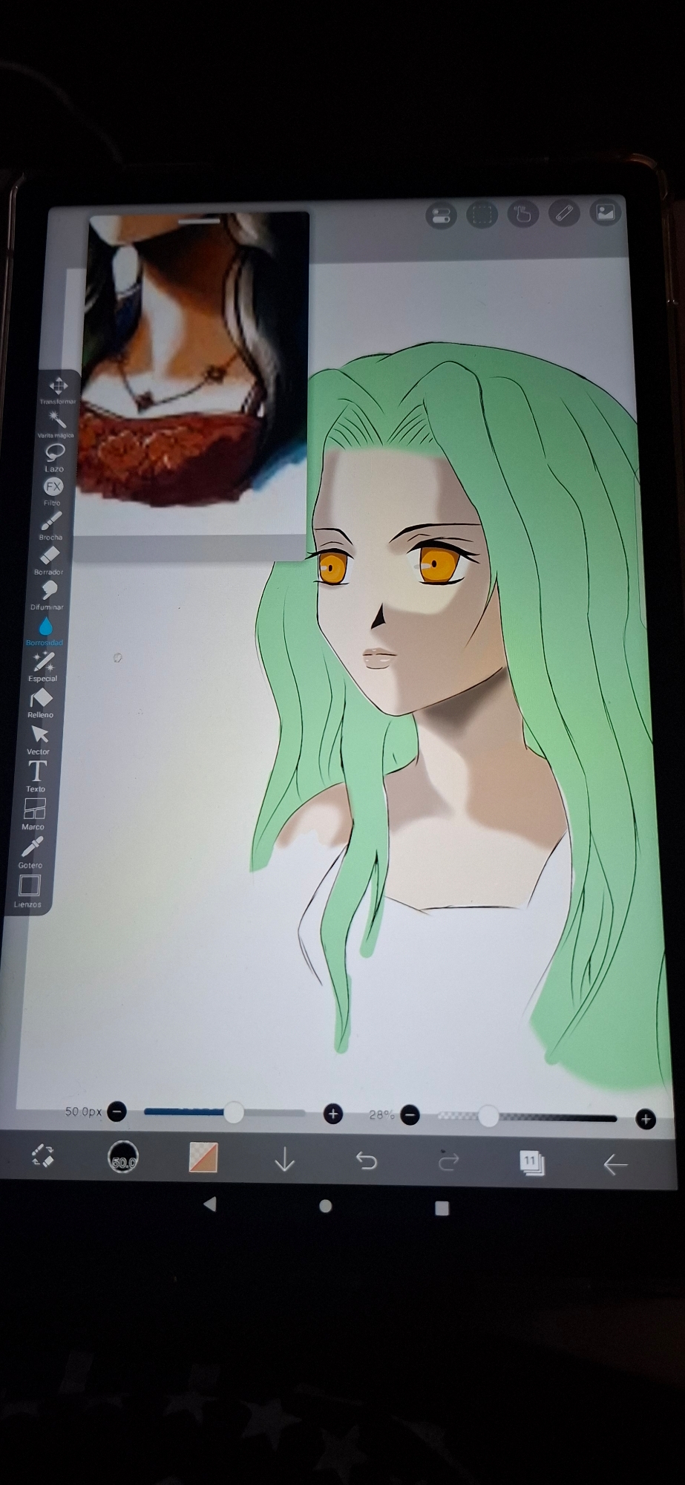Toggle the view switch icon in top bar
The width and height of the screenshot is (685, 1485).
pyautogui.click(x=441, y=216)
